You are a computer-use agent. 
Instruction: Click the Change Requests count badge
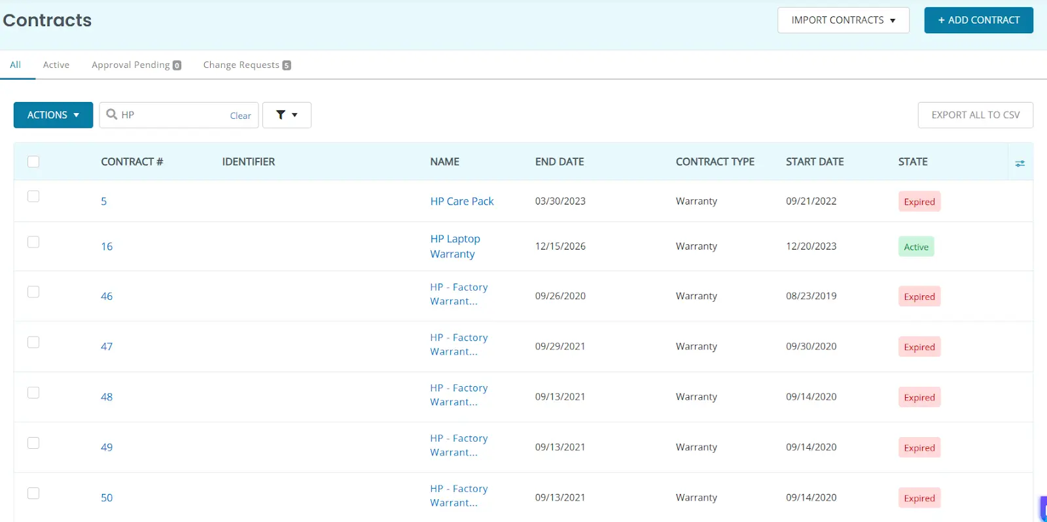tap(287, 65)
